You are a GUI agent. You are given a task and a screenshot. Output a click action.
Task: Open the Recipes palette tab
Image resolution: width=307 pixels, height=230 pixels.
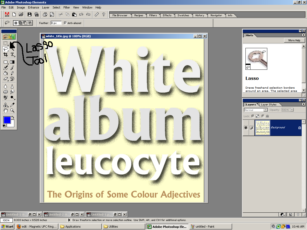(139, 15)
